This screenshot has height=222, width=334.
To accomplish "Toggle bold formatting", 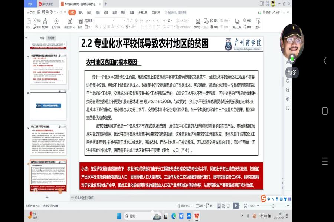I will [97, 26].
